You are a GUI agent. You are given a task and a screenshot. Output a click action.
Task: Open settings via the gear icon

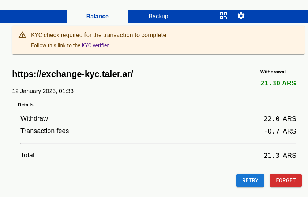[x=241, y=16]
